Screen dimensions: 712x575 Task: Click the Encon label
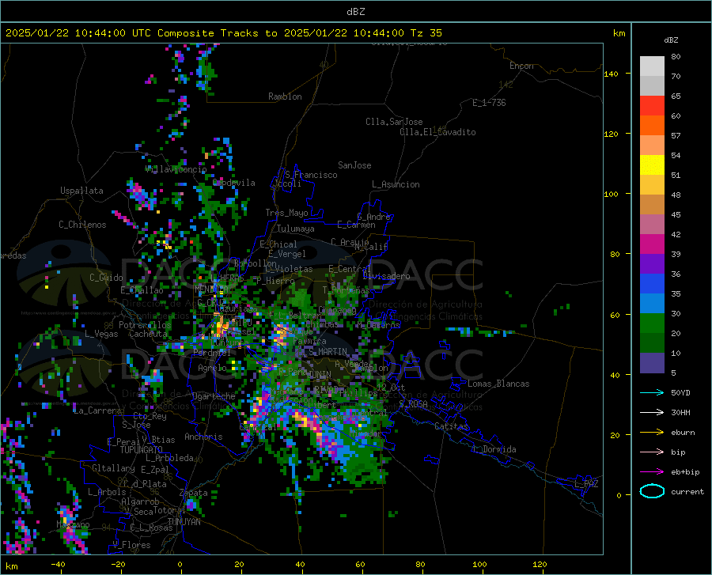pos(521,66)
